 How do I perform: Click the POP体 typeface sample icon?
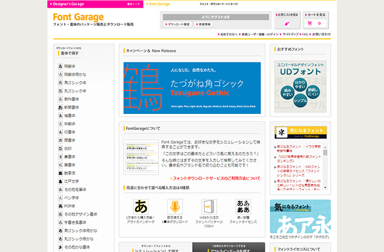(x=60, y=206)
